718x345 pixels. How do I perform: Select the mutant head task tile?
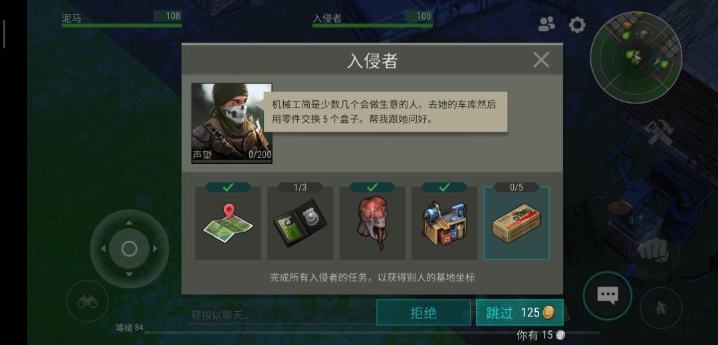pyautogui.click(x=372, y=223)
